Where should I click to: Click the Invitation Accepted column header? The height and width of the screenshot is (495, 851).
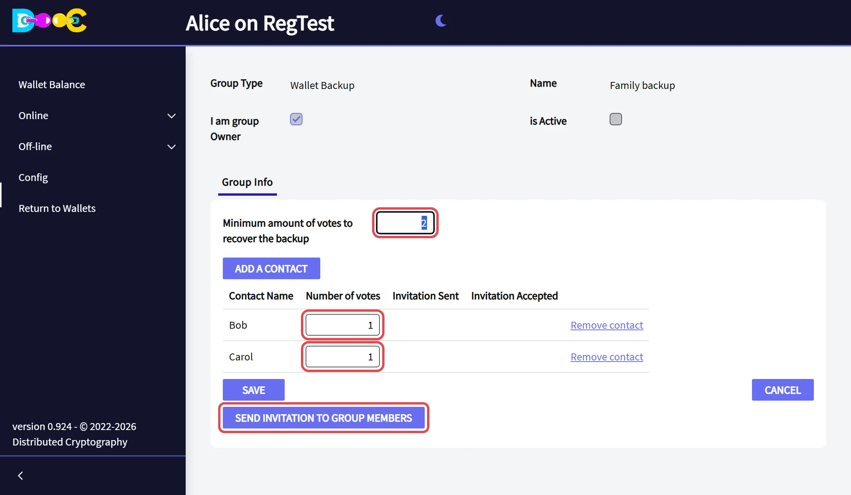tap(514, 296)
